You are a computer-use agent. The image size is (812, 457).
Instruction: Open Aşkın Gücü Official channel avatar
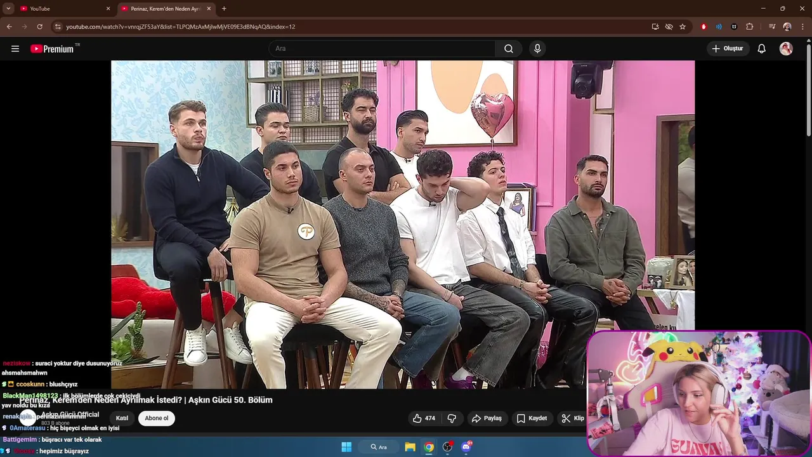pyautogui.click(x=27, y=418)
